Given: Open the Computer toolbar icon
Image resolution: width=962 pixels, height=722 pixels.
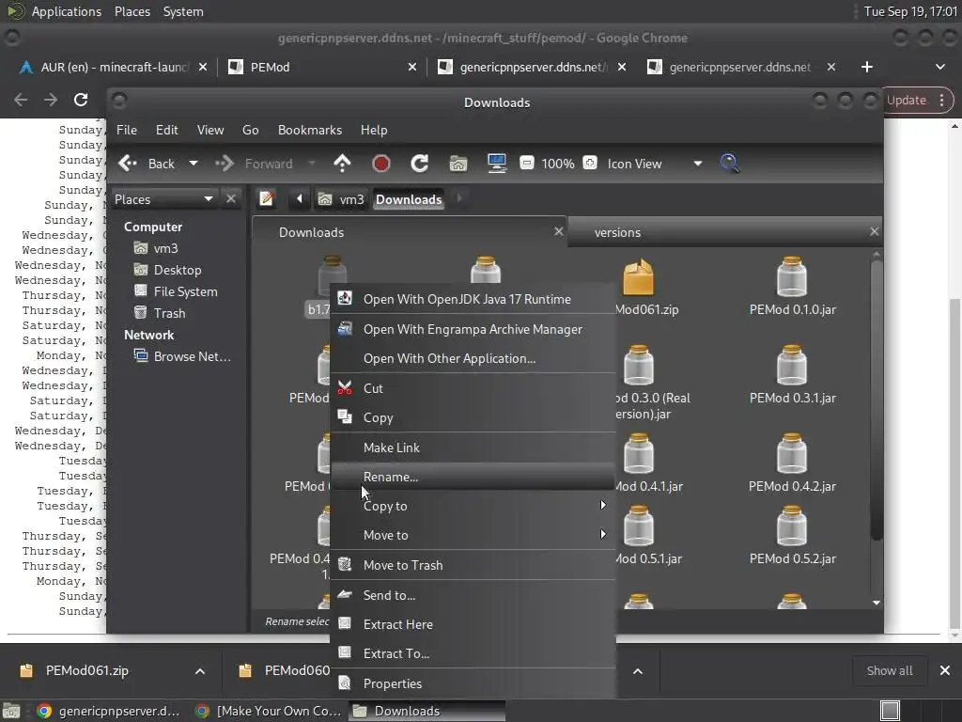Looking at the screenshot, I should (497, 164).
